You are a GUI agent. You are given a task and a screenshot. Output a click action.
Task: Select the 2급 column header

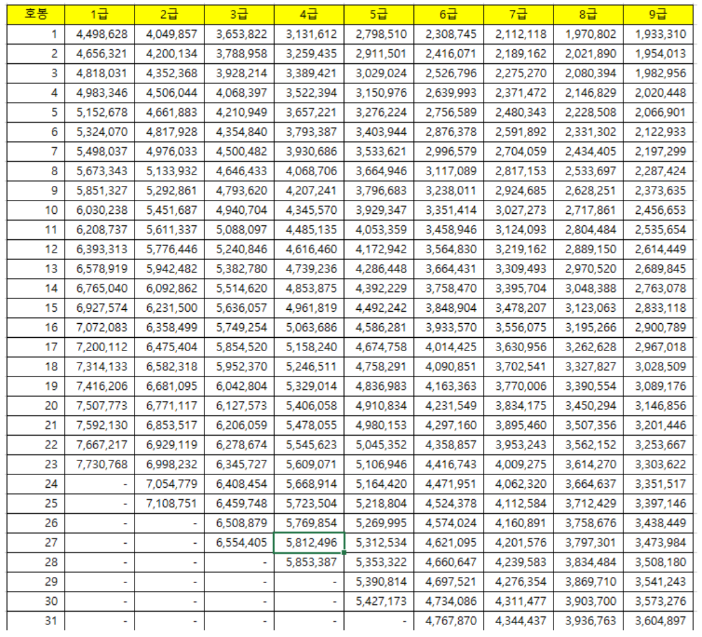coord(169,15)
